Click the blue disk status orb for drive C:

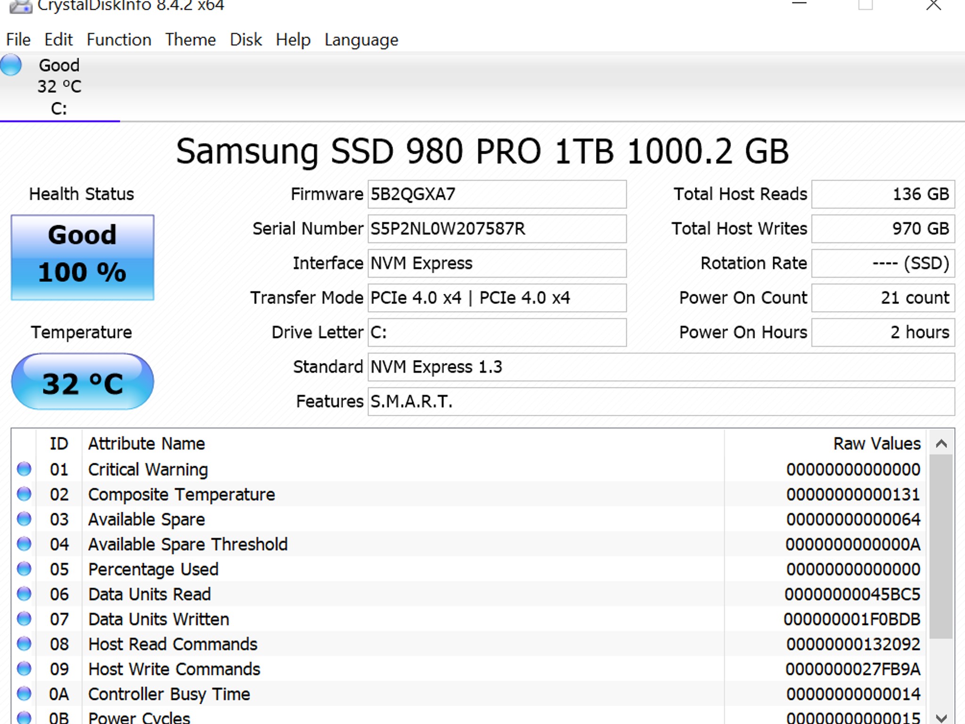[x=11, y=65]
